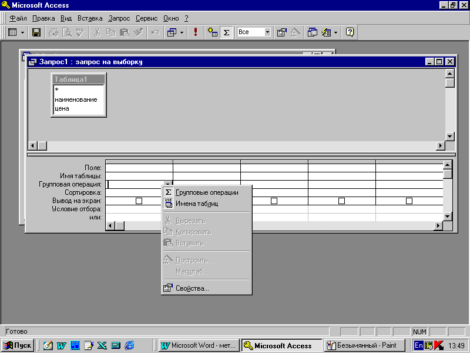Choose Имена таблиц in context menu
The height and width of the screenshot is (353, 470).
point(207,204)
